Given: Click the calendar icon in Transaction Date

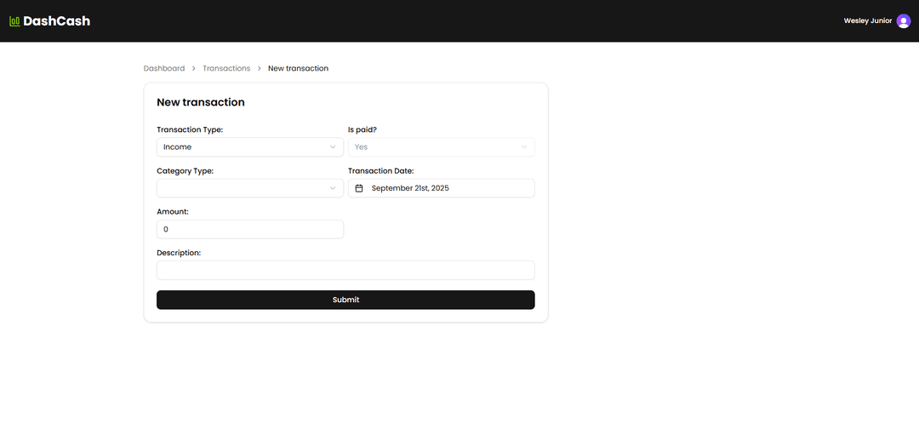Looking at the screenshot, I should tap(359, 188).
